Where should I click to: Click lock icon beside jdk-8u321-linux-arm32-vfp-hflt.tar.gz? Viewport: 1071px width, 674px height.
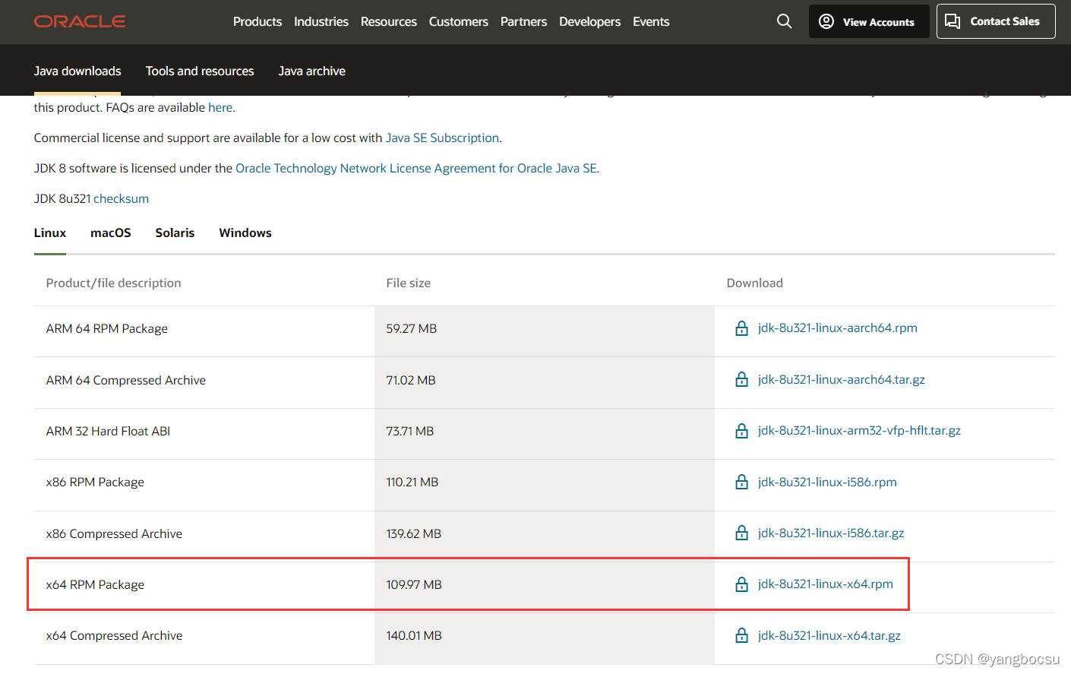(742, 431)
